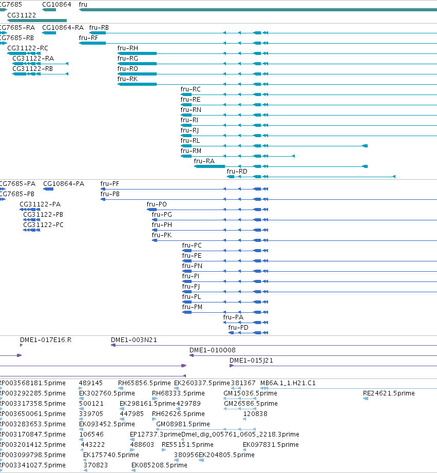Select the fru-RN transcript label
Screen dimensions: 437x473
tap(191, 110)
